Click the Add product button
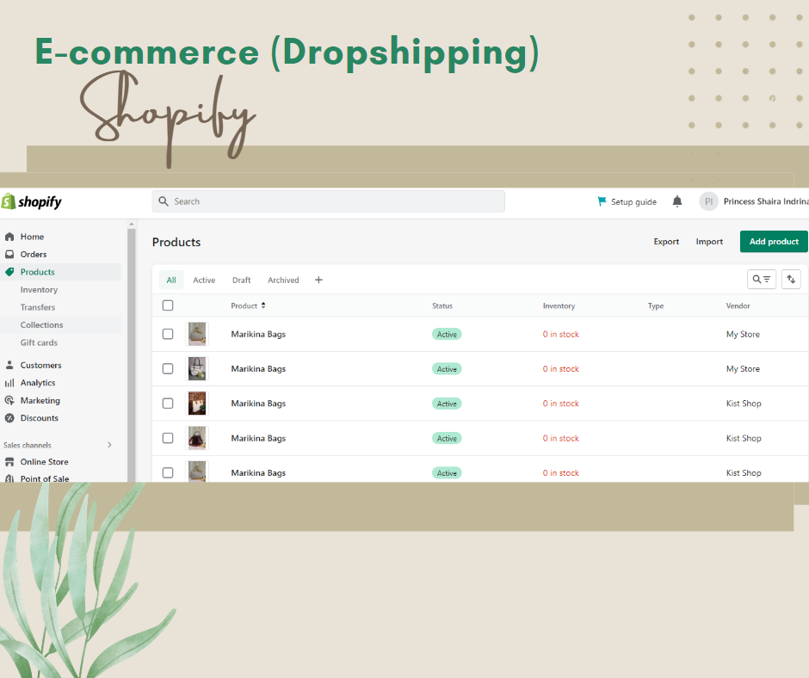Viewport: 809px width, 678px height. pos(774,242)
